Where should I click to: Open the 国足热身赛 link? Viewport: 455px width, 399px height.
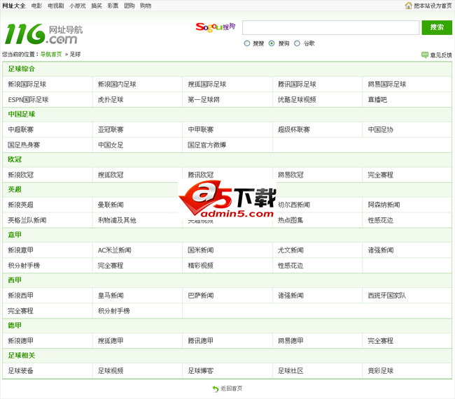click(x=24, y=145)
